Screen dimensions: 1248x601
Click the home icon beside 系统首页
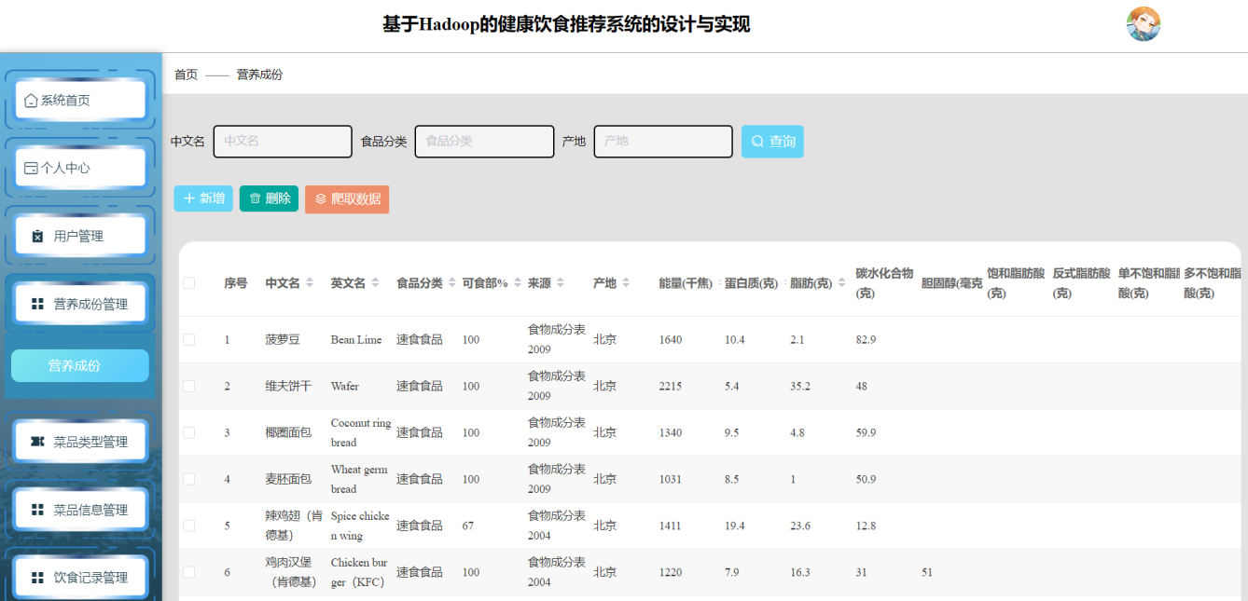[x=31, y=101]
